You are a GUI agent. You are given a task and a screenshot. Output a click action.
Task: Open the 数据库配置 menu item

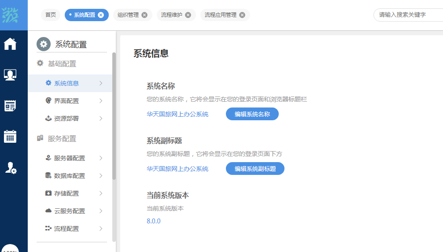pyautogui.click(x=70, y=176)
